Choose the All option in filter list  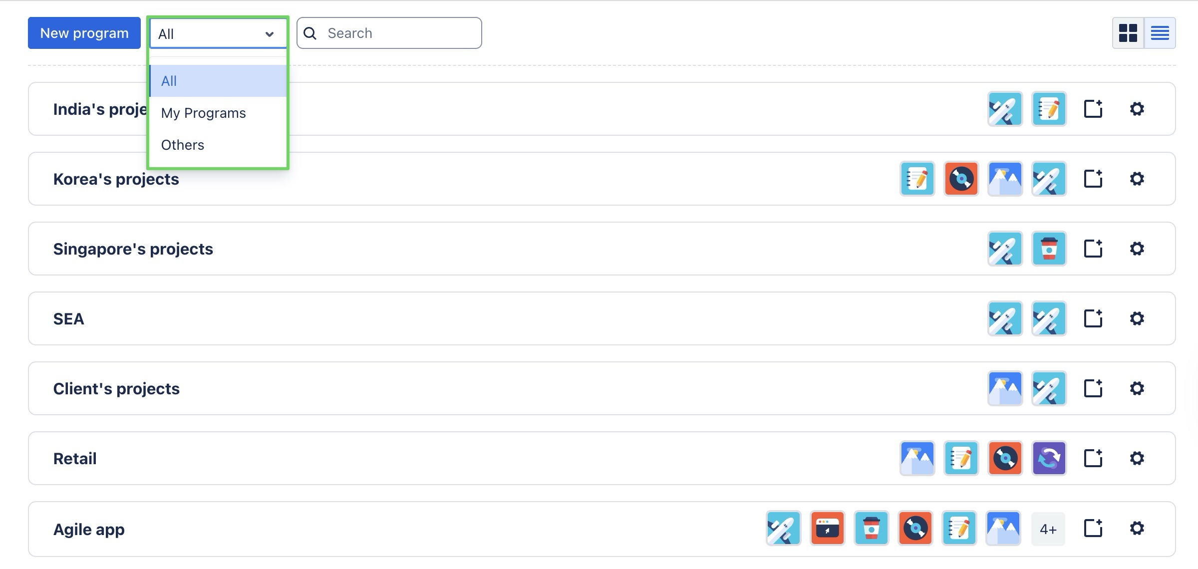click(169, 81)
